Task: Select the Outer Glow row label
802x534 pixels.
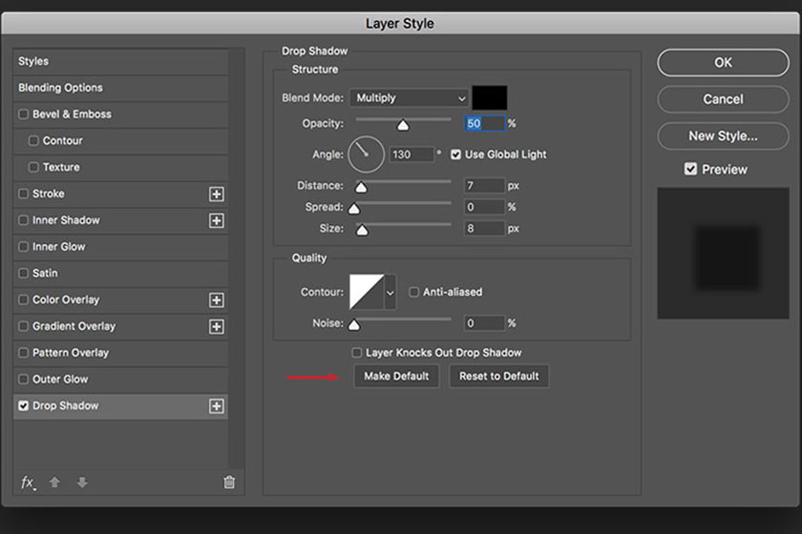Action: point(60,380)
